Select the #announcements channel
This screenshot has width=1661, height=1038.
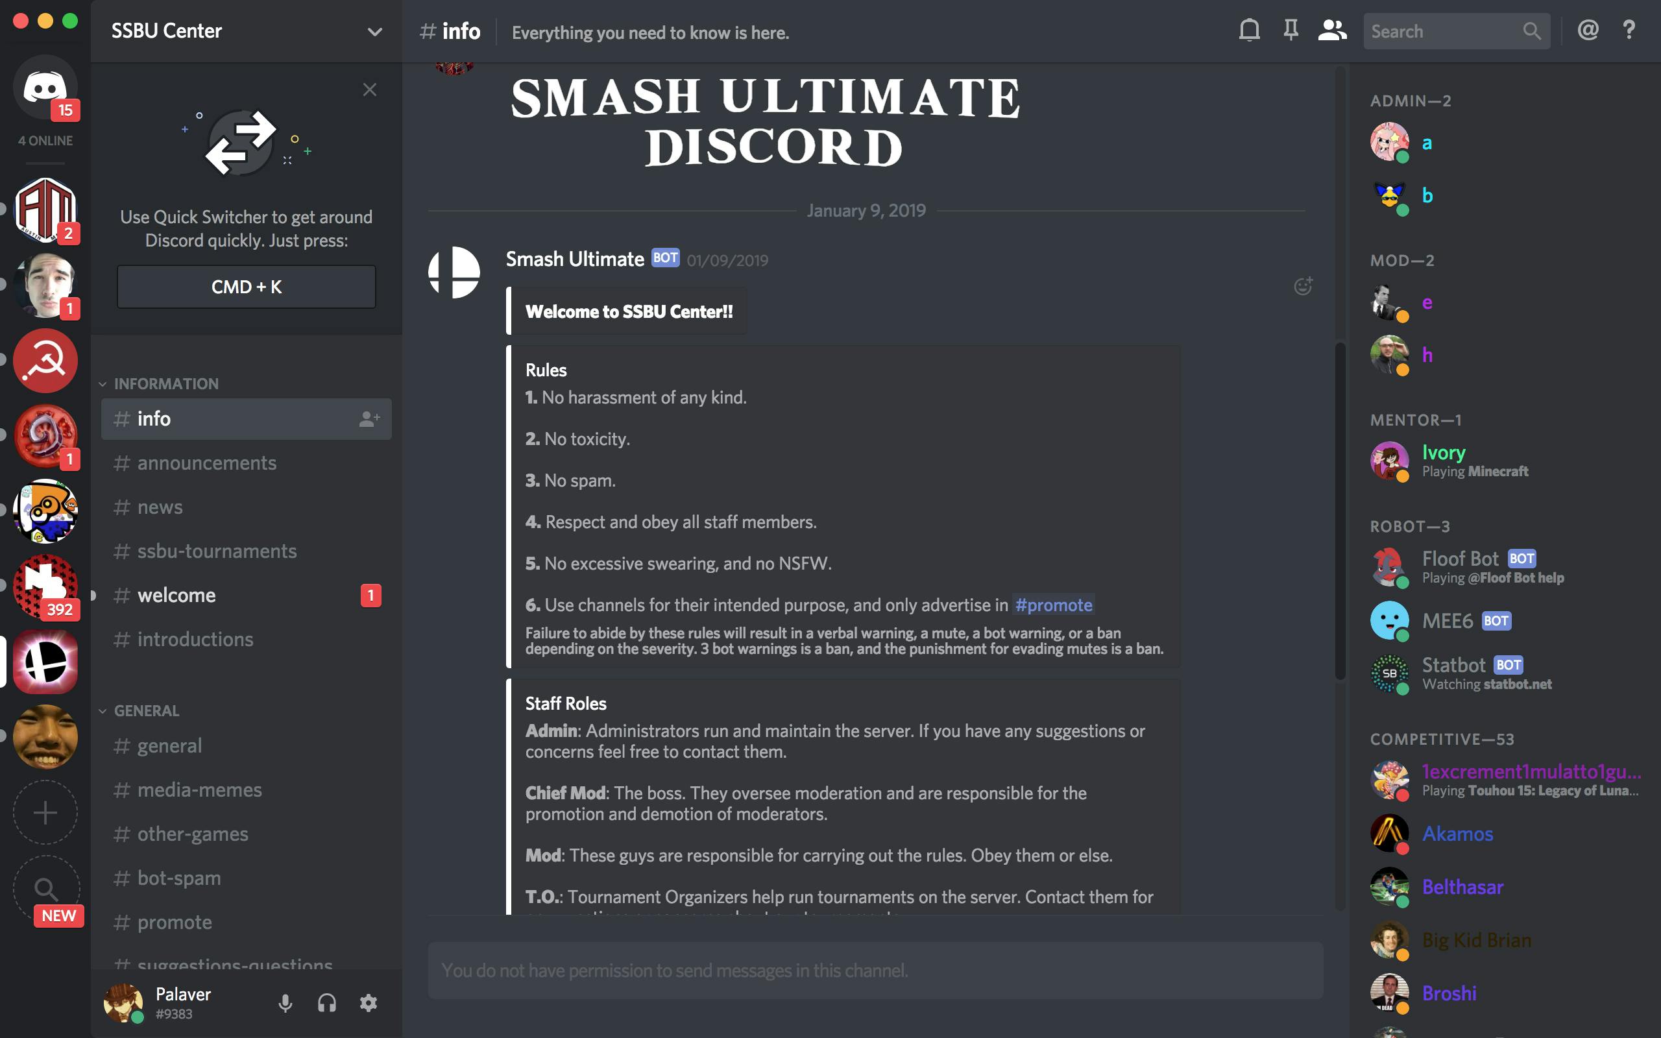206,463
